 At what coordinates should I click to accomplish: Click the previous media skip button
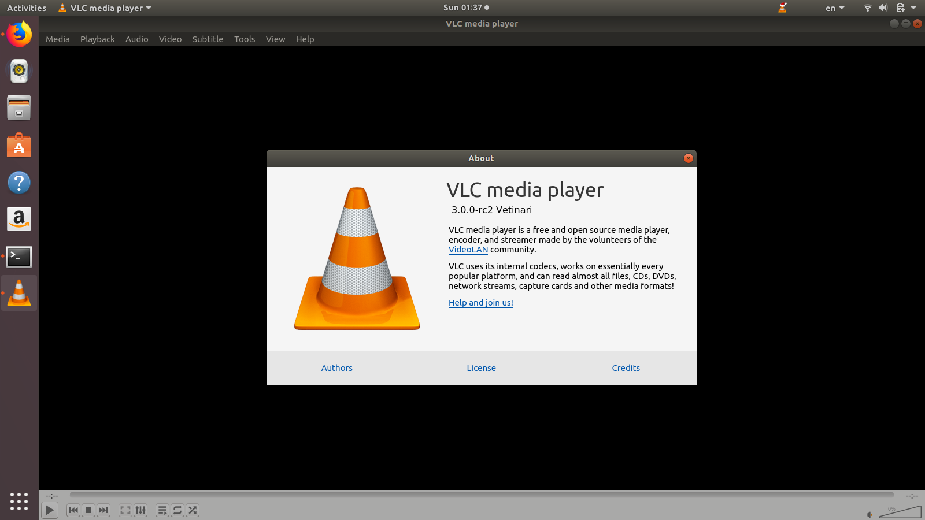73,510
